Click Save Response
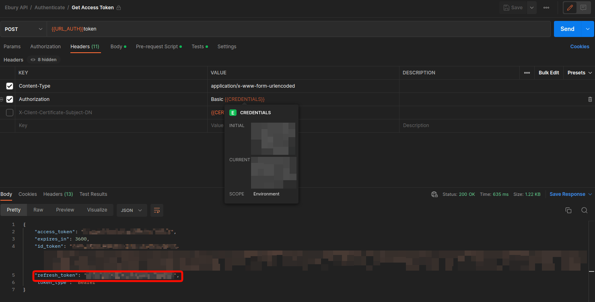This screenshot has height=302, width=595. click(567, 194)
